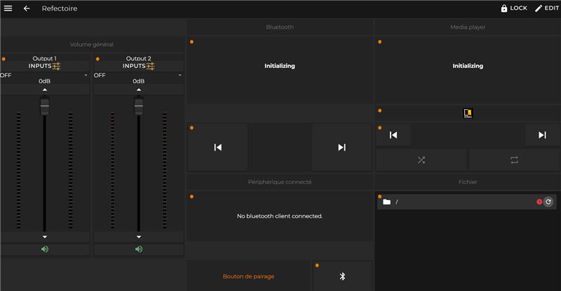561x291 pixels.
Task: Mute Output 2 with the speaker icon
Action: 139,249
